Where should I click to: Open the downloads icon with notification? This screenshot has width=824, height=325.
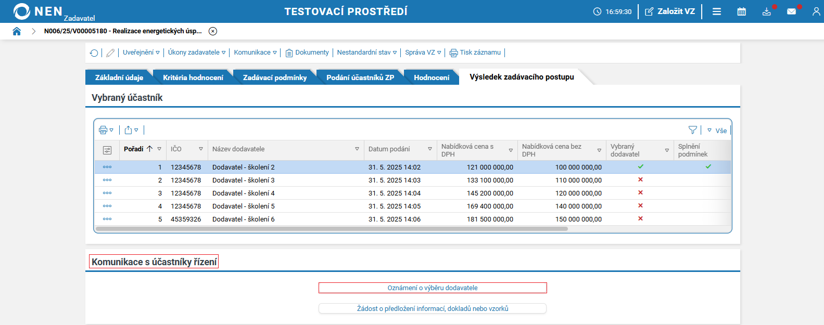coord(766,11)
